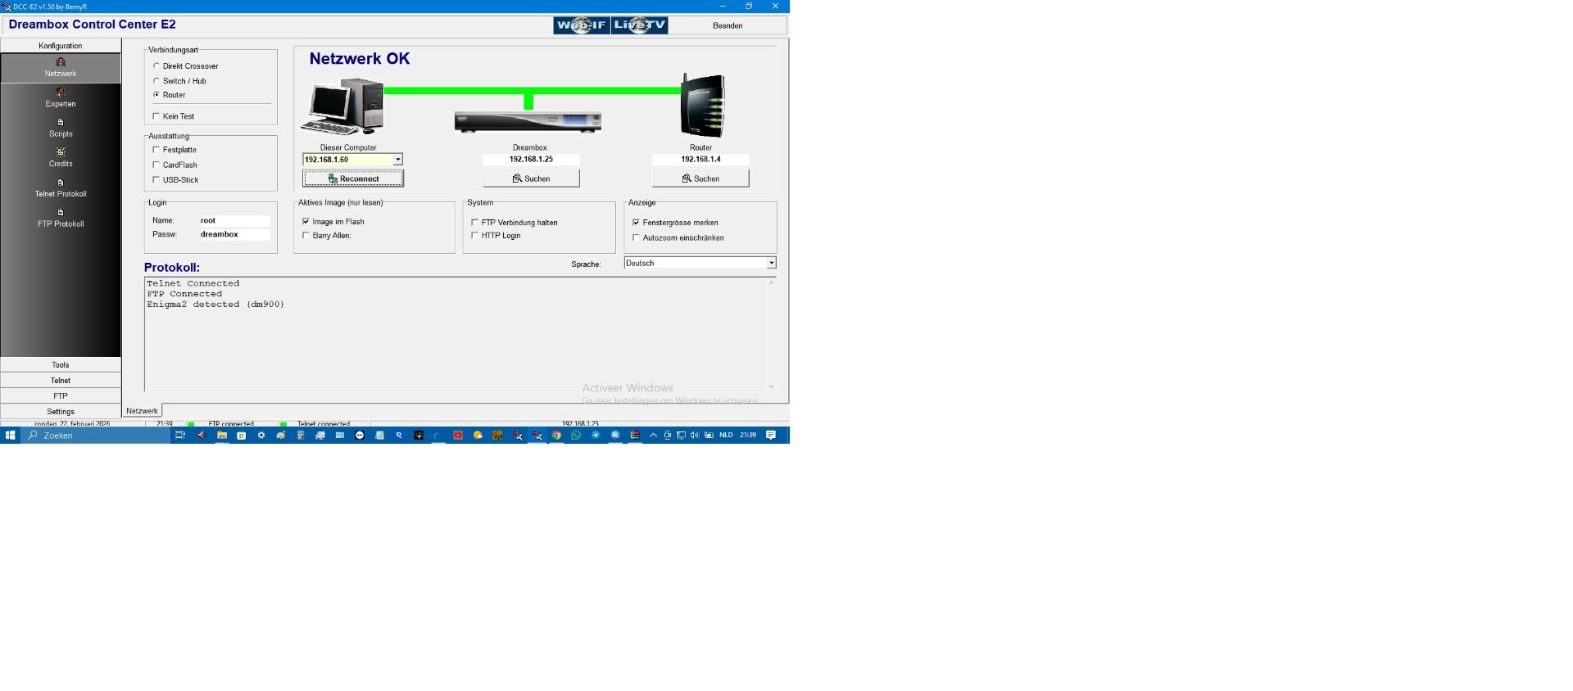Open the FTP Protokoll sidebar item
1573x691 pixels.
pyautogui.click(x=61, y=219)
